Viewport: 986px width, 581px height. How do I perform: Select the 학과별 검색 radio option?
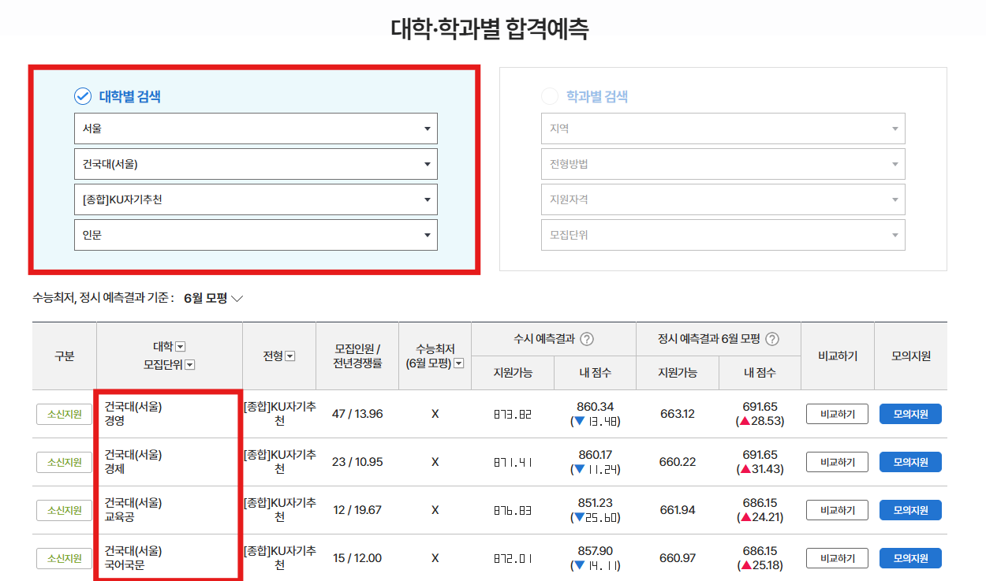pos(550,96)
